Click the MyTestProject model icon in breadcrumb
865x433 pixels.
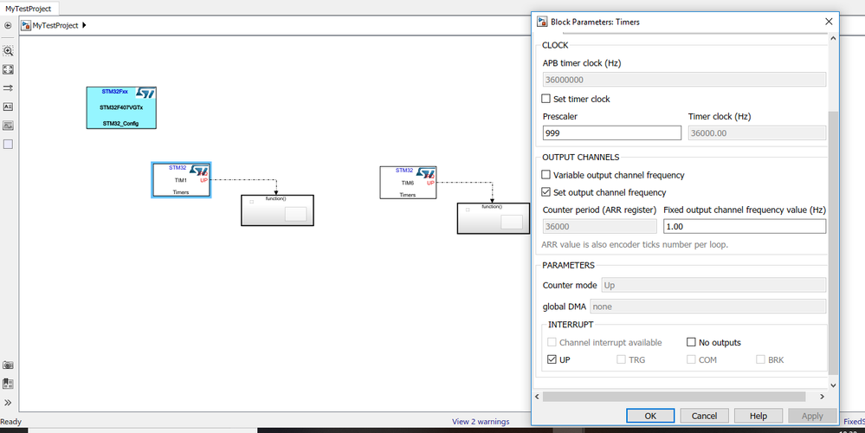point(26,25)
